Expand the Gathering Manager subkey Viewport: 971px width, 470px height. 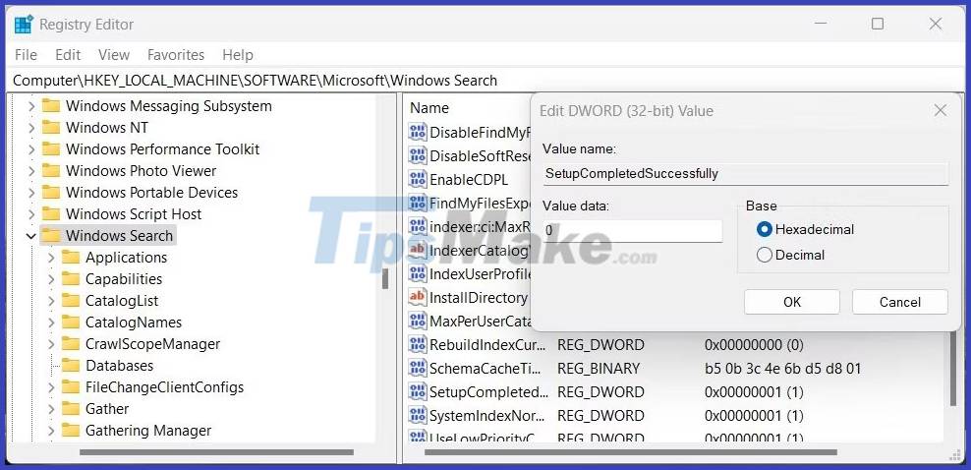click(51, 431)
